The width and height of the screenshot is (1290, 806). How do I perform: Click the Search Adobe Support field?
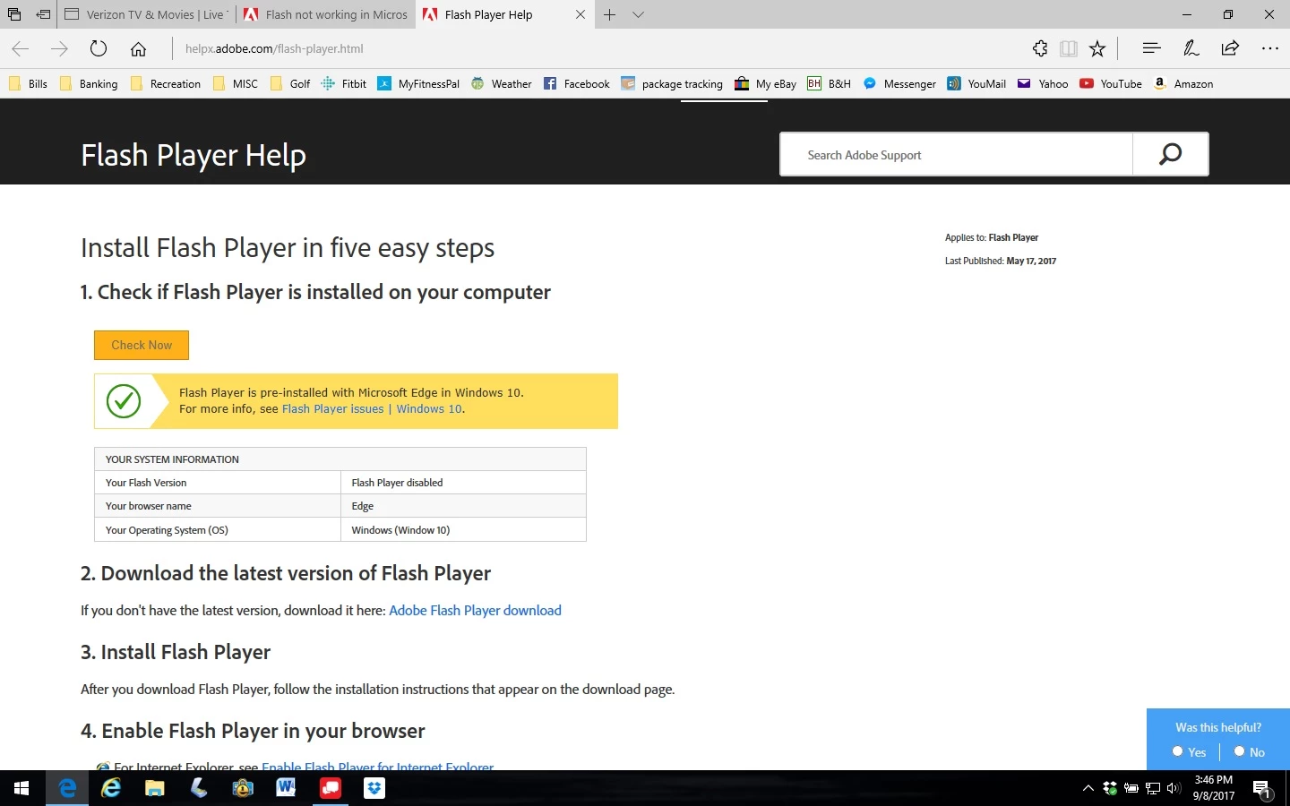tap(957, 155)
